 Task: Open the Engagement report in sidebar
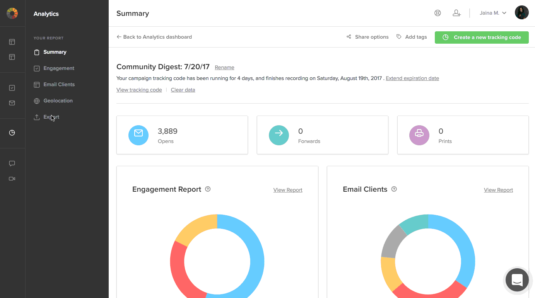(x=59, y=68)
